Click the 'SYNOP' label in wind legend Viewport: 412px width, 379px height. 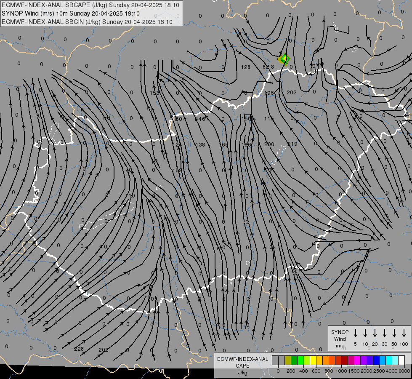340,332
